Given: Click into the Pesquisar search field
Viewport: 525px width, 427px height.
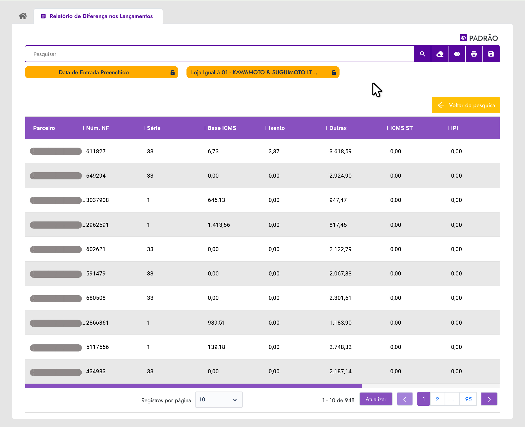Looking at the screenshot, I should tap(219, 54).
